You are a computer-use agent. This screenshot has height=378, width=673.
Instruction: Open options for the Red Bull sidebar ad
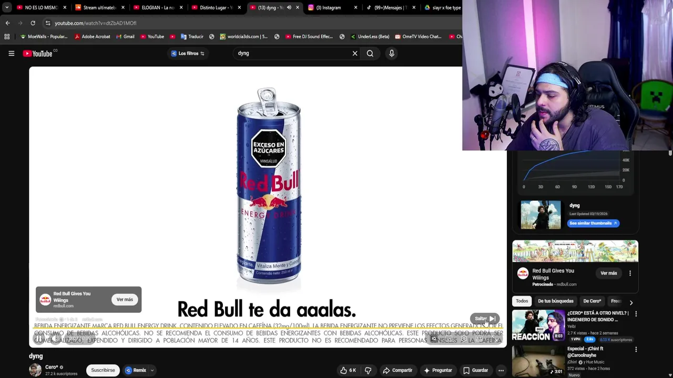(630, 273)
